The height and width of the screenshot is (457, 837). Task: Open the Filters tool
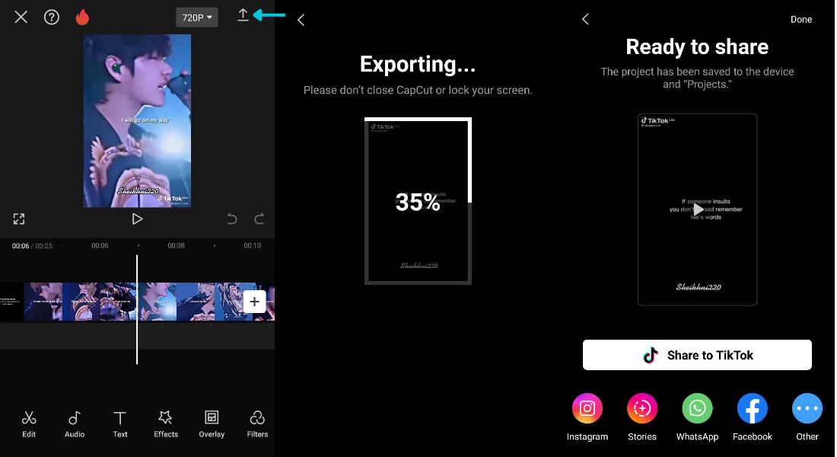pos(257,423)
